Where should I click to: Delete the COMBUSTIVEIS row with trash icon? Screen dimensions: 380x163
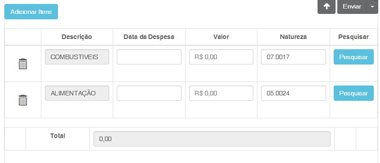pos(23,64)
